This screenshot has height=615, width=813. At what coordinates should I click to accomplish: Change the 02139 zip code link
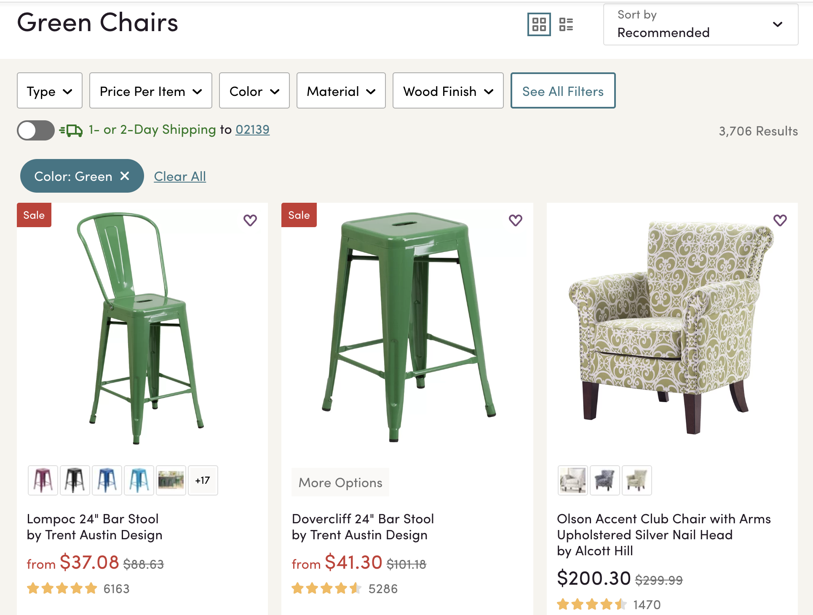252,130
